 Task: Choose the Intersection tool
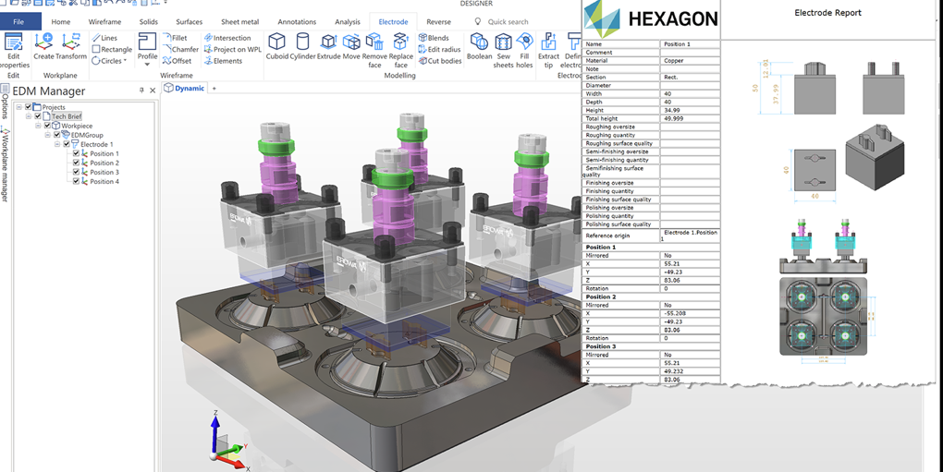tap(227, 38)
